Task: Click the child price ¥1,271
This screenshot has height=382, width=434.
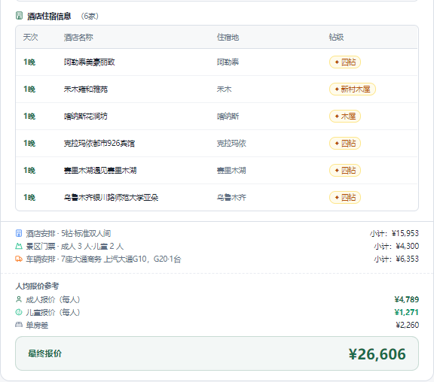Action: pos(407,312)
